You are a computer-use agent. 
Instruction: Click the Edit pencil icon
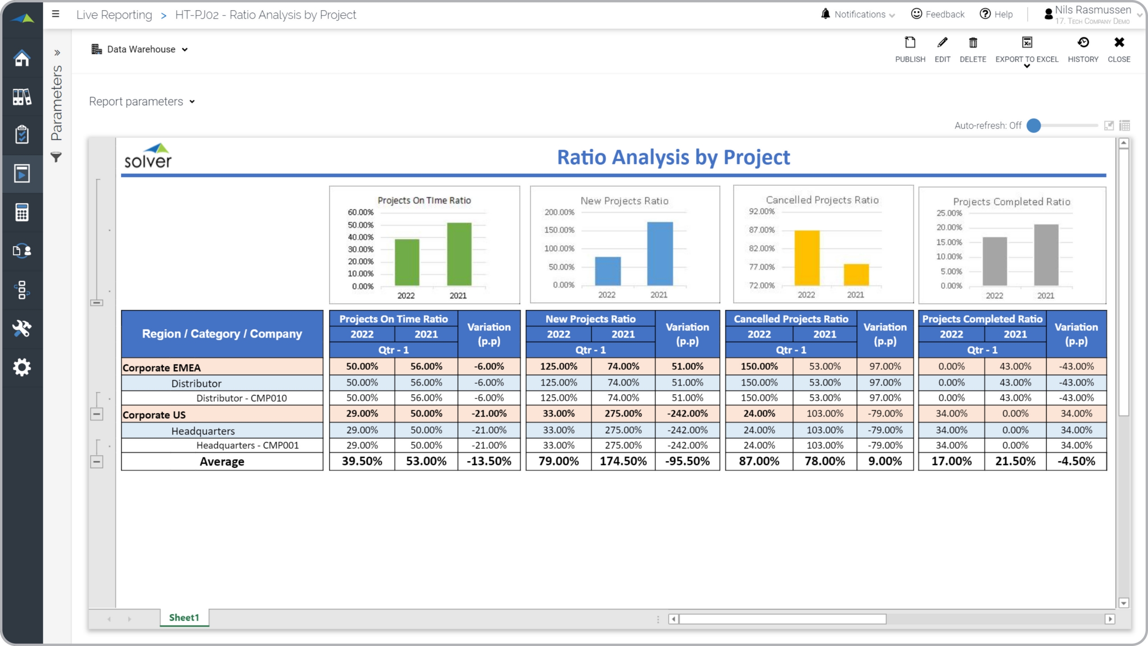coord(942,43)
